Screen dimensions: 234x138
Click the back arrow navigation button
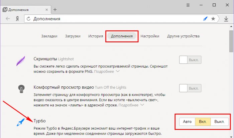[8, 19]
